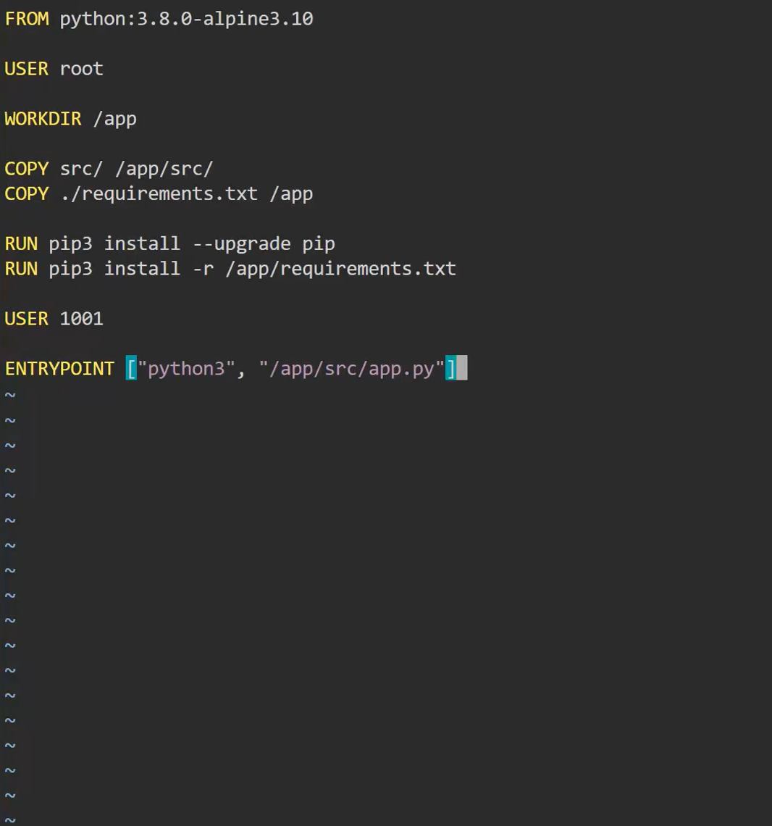Click RUN keyword on the --upgrade line
The image size is (772, 826).
(x=21, y=244)
